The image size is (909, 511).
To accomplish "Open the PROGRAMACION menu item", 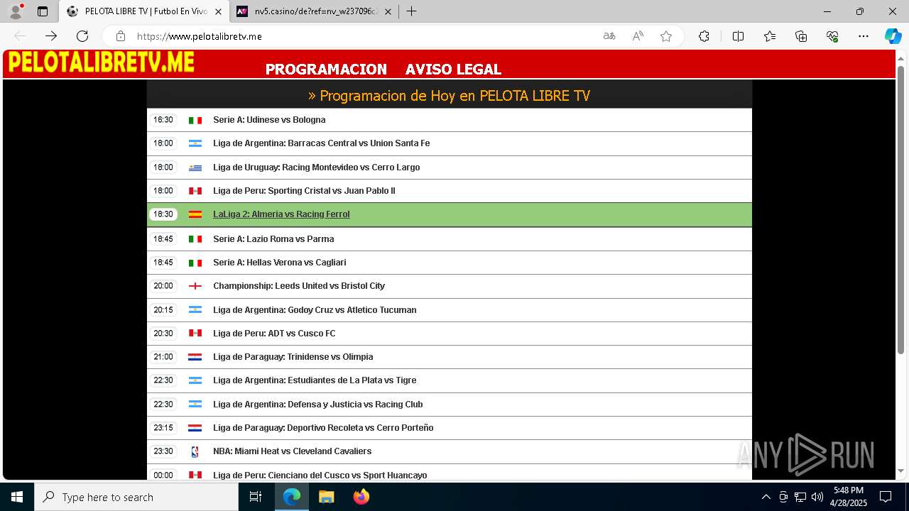I will coord(326,69).
